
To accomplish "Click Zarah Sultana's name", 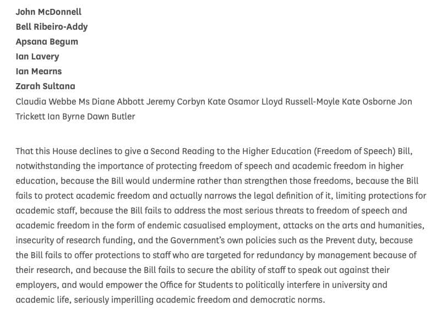I will (45, 86).
